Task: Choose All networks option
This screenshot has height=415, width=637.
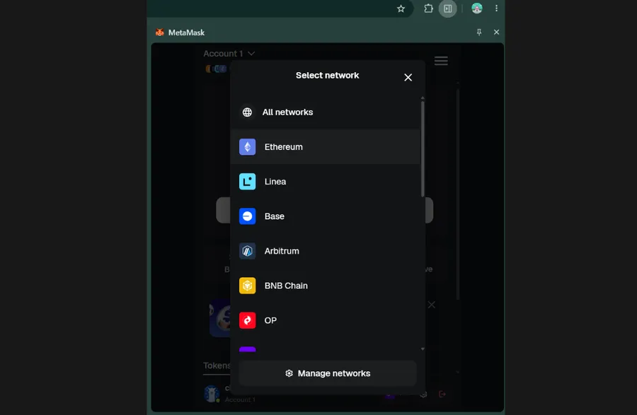Action: point(325,112)
